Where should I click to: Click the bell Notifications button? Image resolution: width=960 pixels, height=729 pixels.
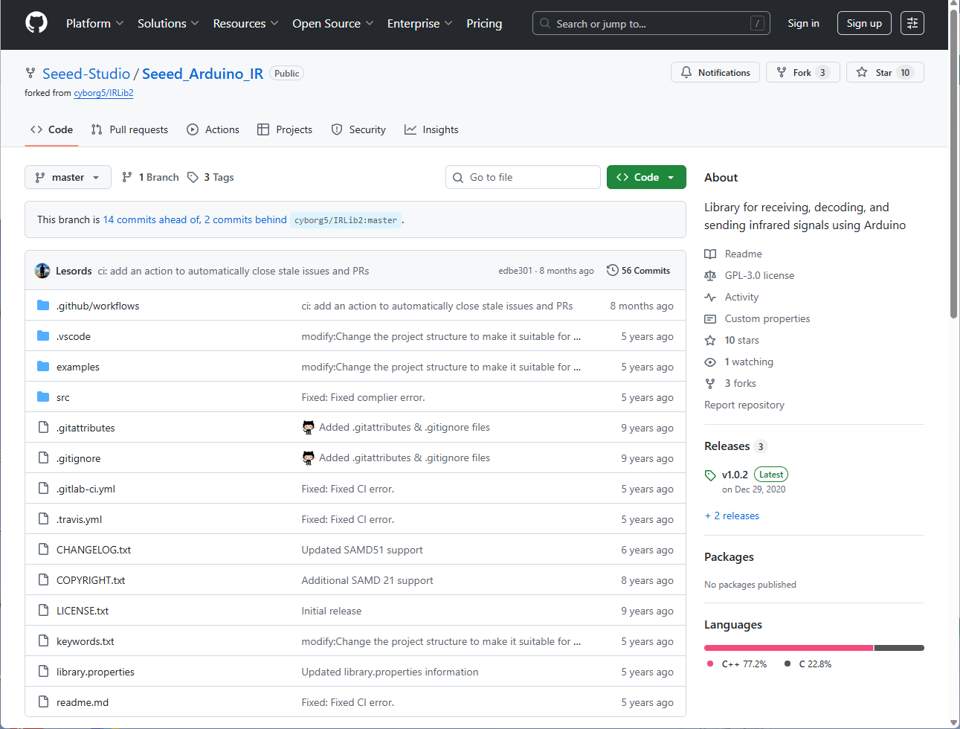tap(715, 72)
